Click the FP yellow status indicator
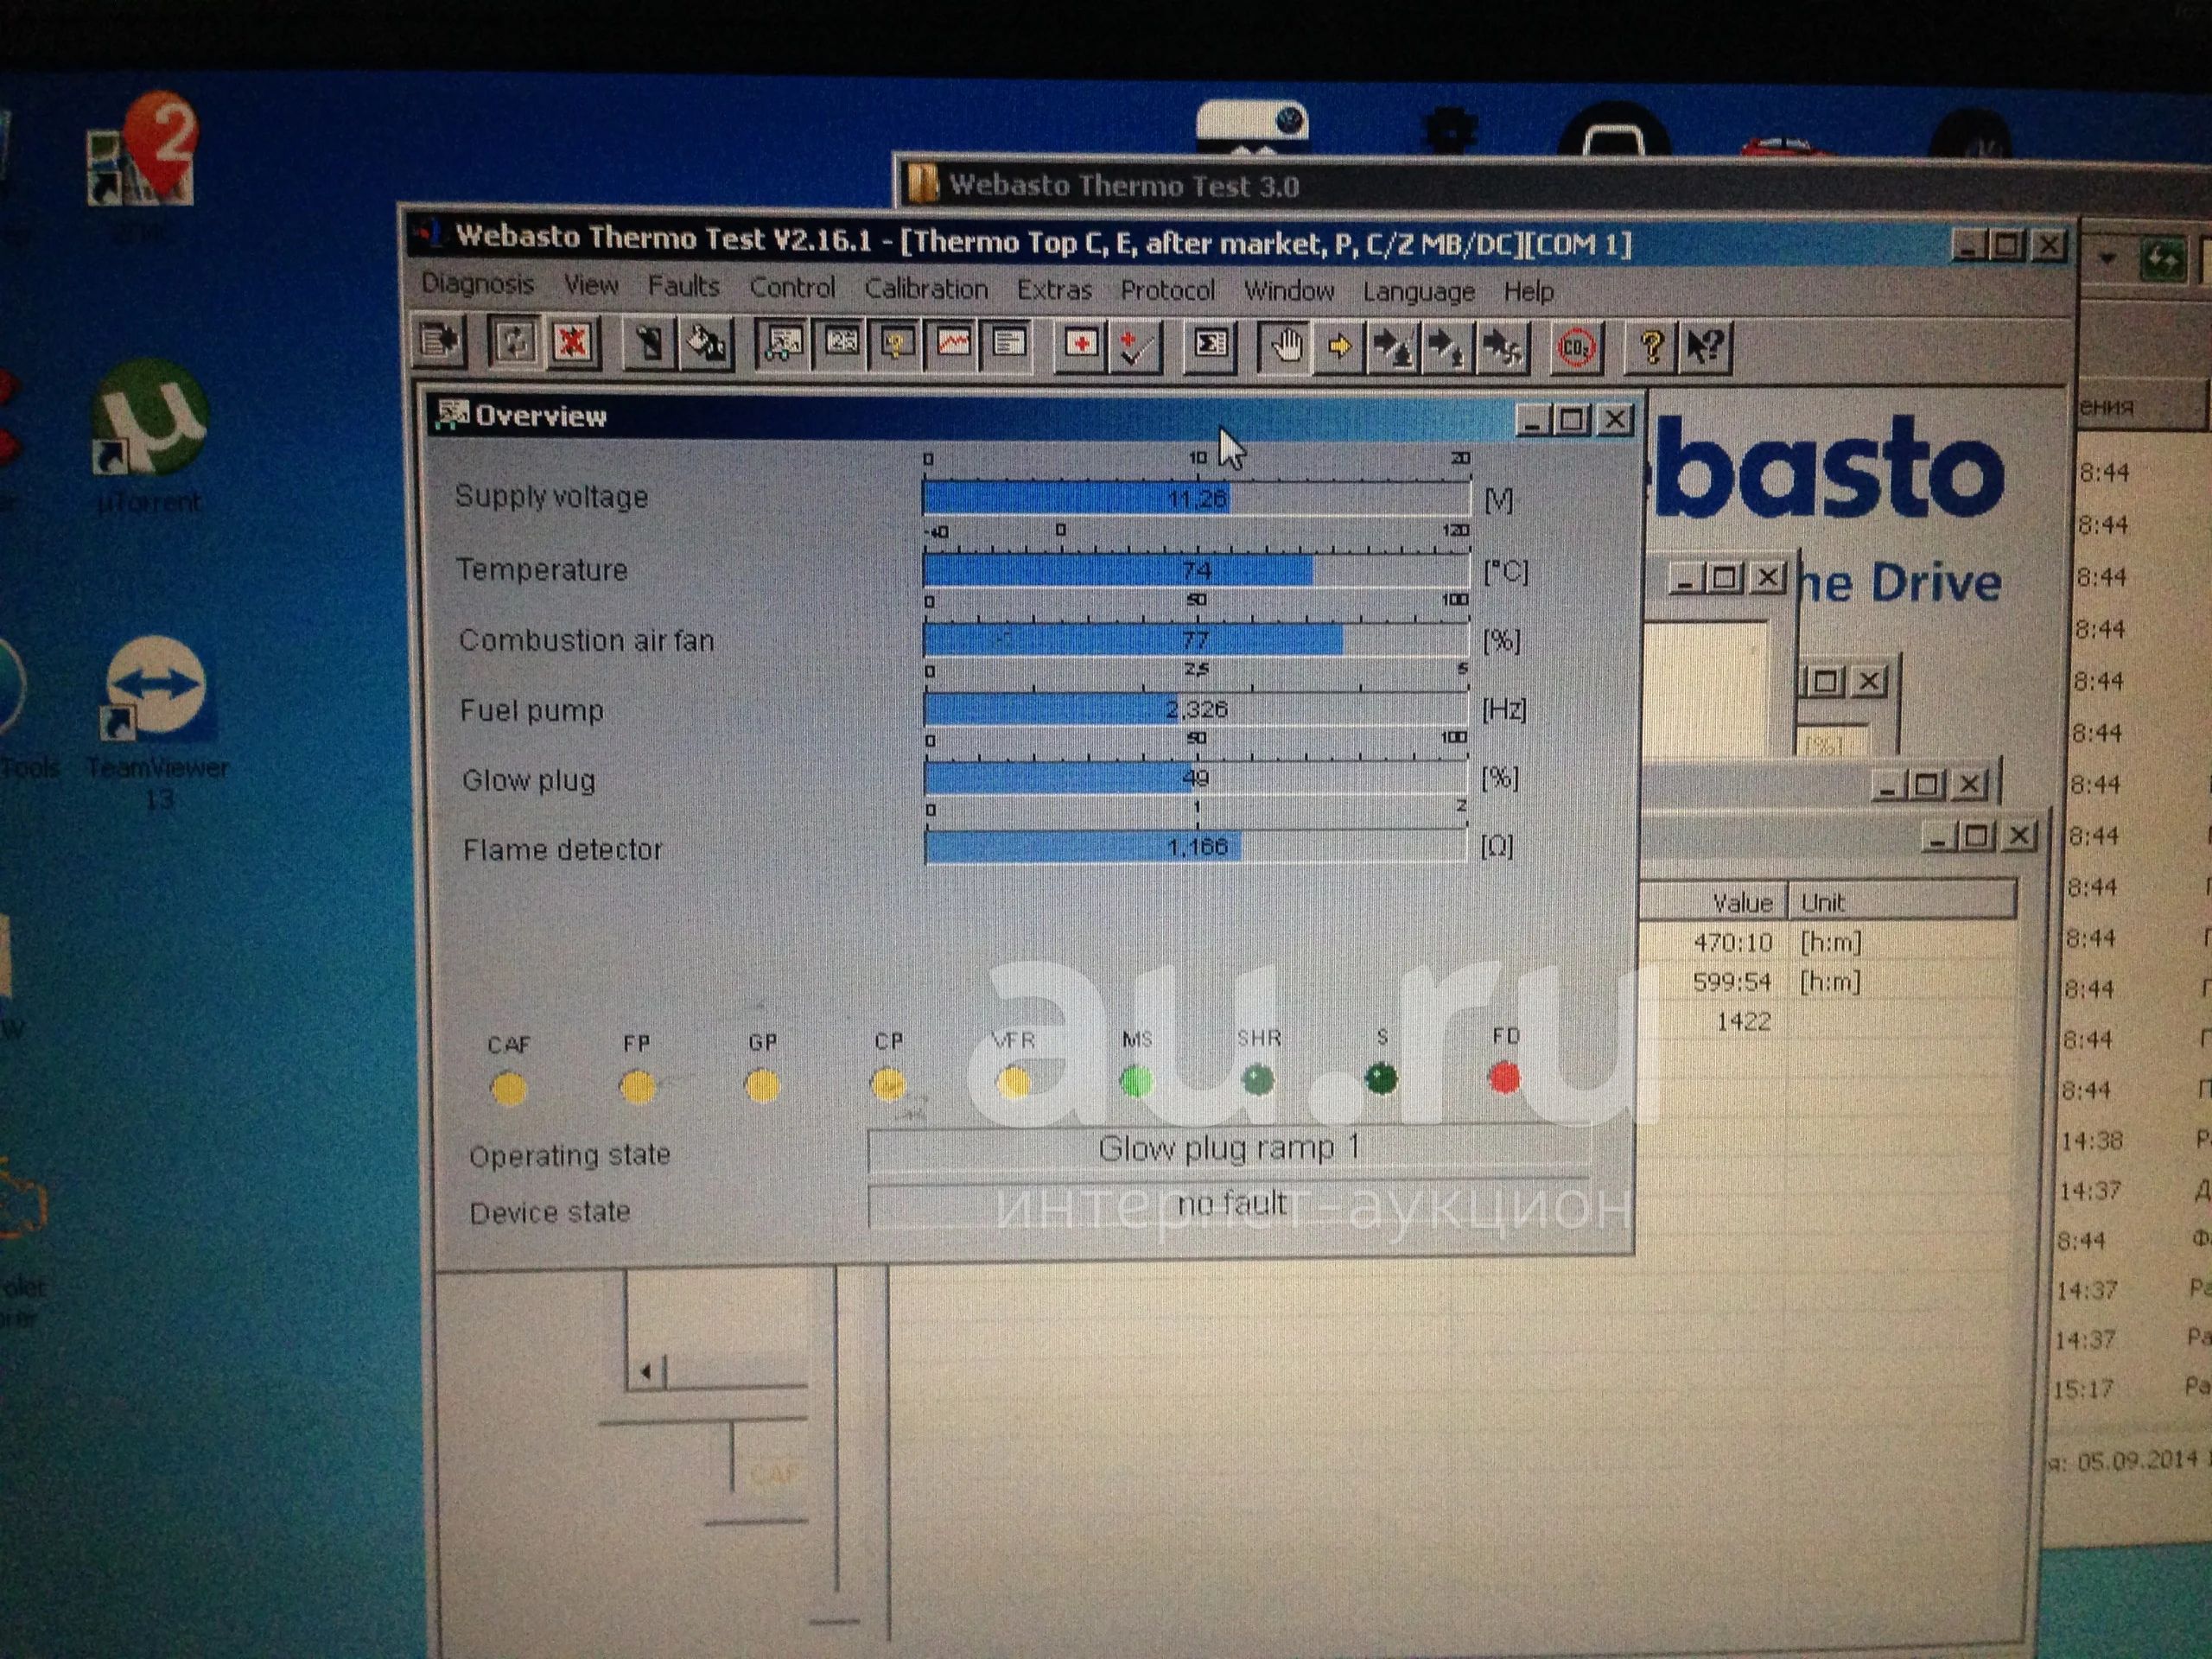 pos(636,1087)
